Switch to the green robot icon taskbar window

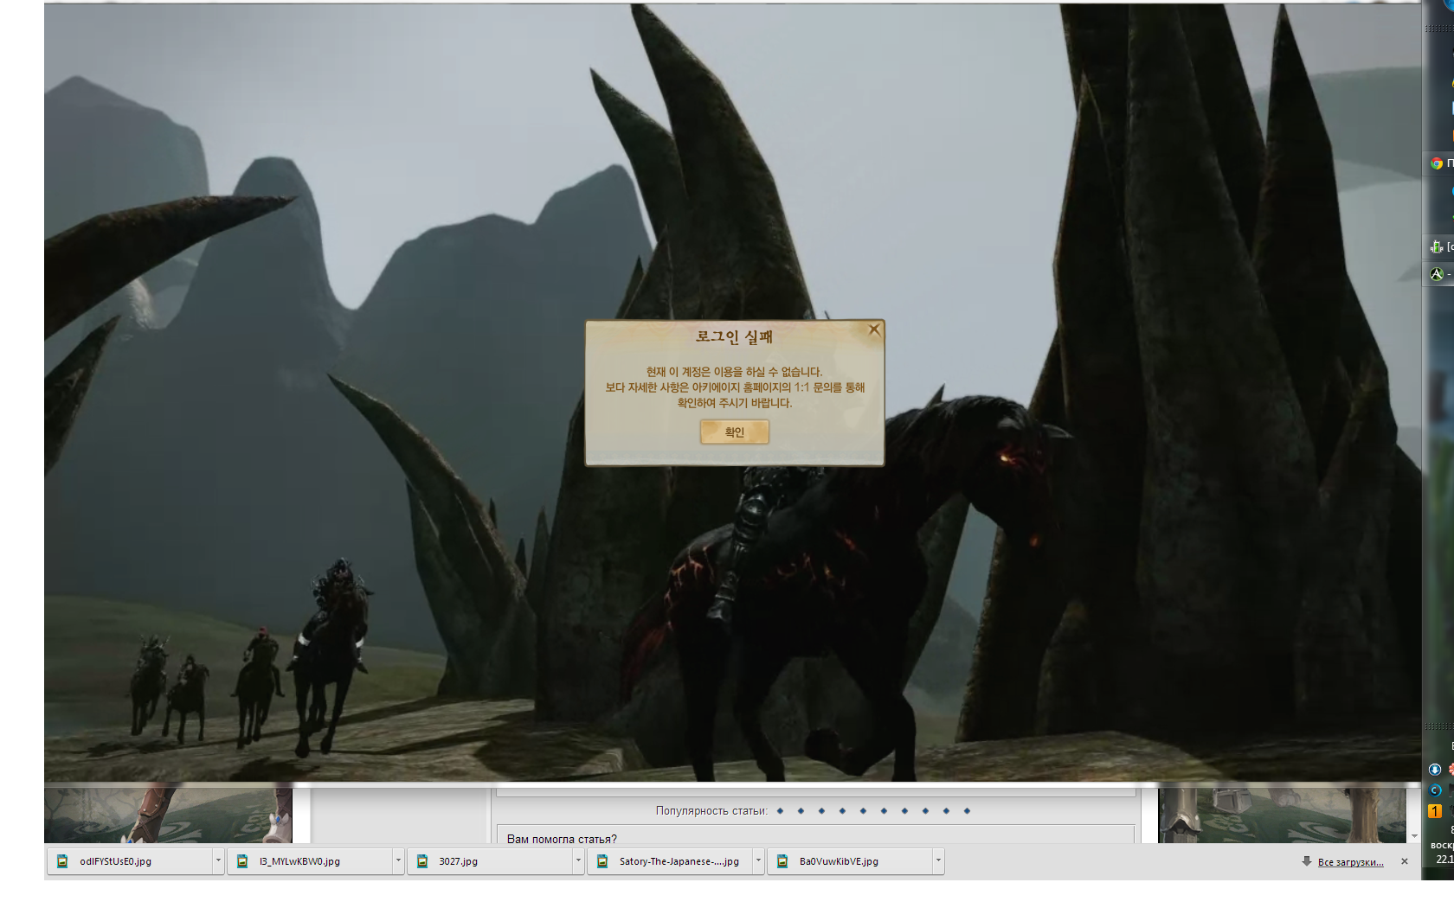point(1438,247)
